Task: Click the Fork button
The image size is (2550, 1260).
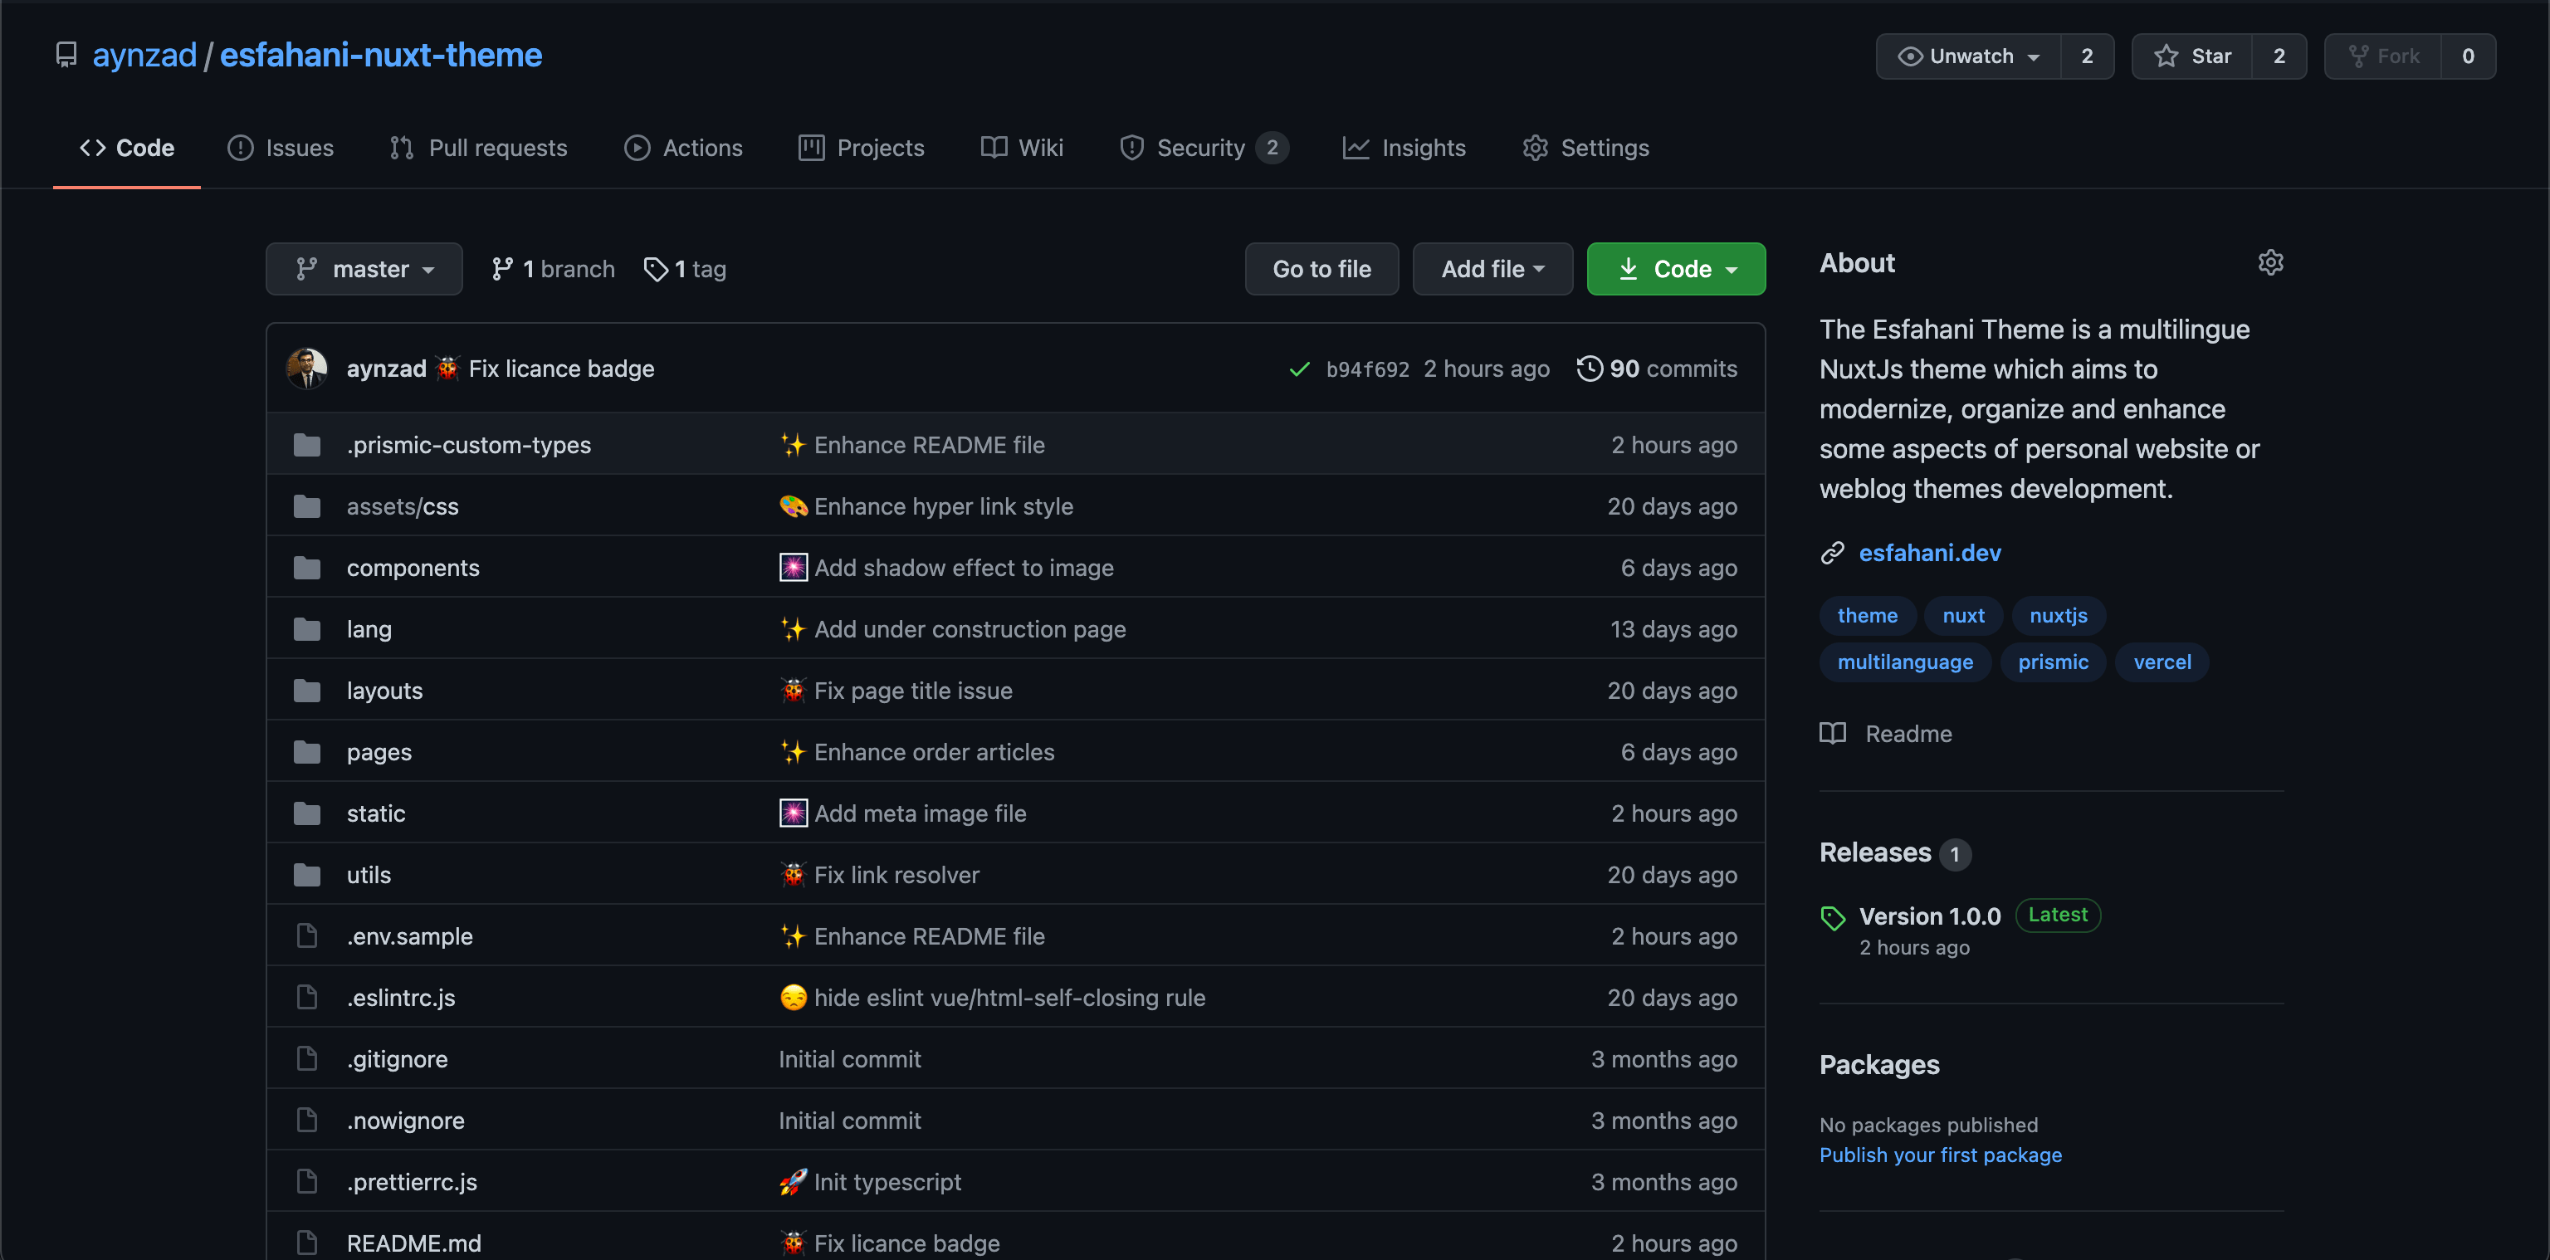Action: [2382, 56]
